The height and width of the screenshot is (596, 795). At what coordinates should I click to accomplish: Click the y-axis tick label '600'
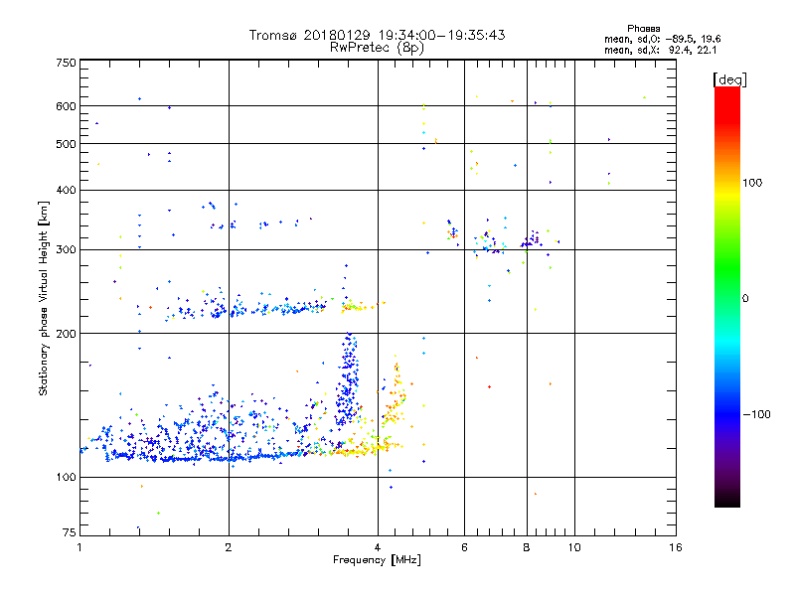[x=66, y=106]
